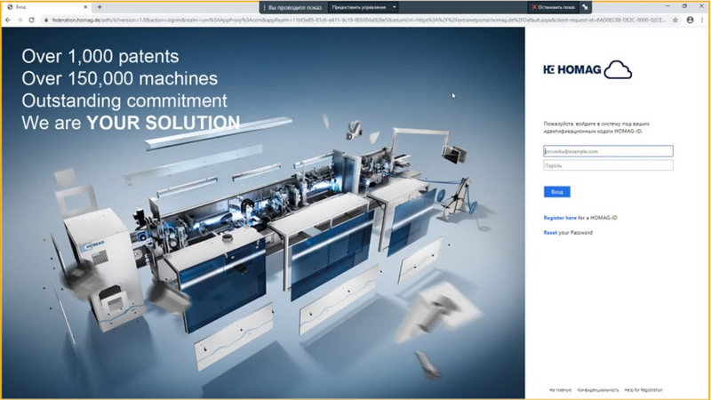Click the 'Пароль' password field
This screenshot has height=400, width=711.
point(608,165)
